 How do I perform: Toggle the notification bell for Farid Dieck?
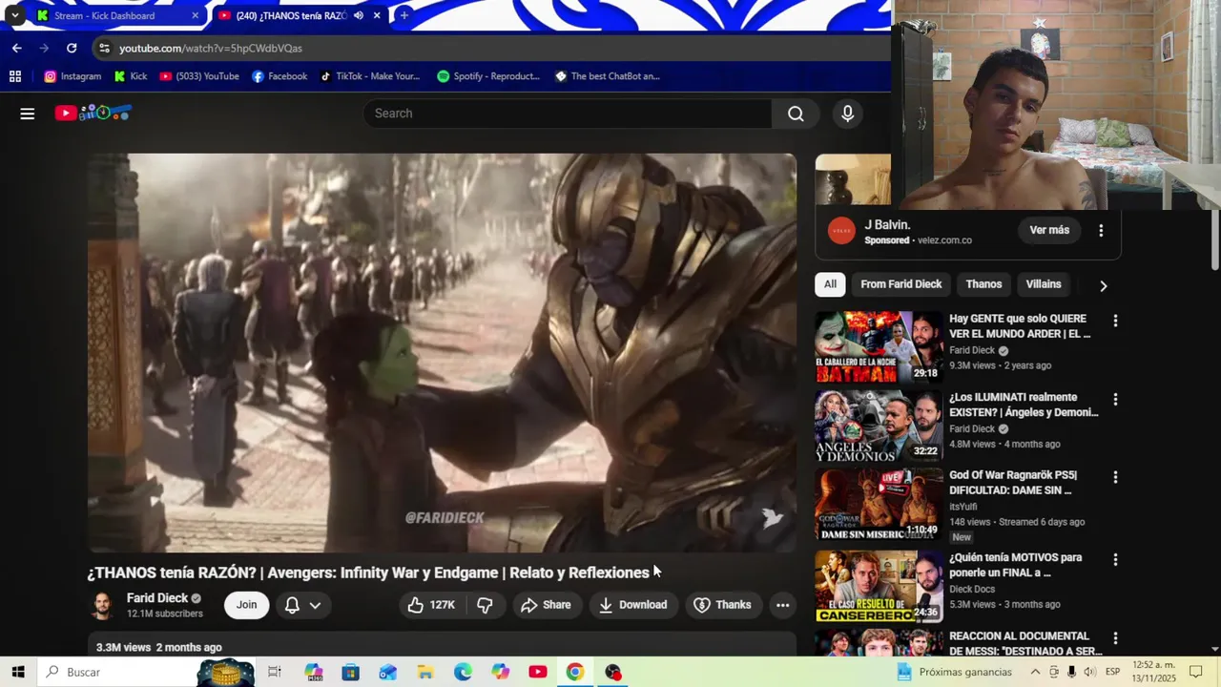point(292,605)
